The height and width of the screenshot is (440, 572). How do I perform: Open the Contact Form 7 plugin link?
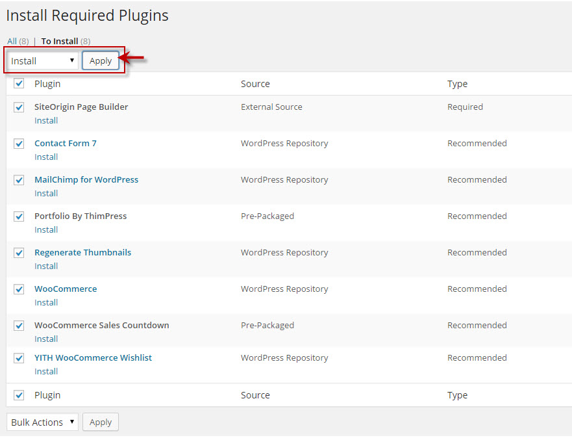(66, 144)
